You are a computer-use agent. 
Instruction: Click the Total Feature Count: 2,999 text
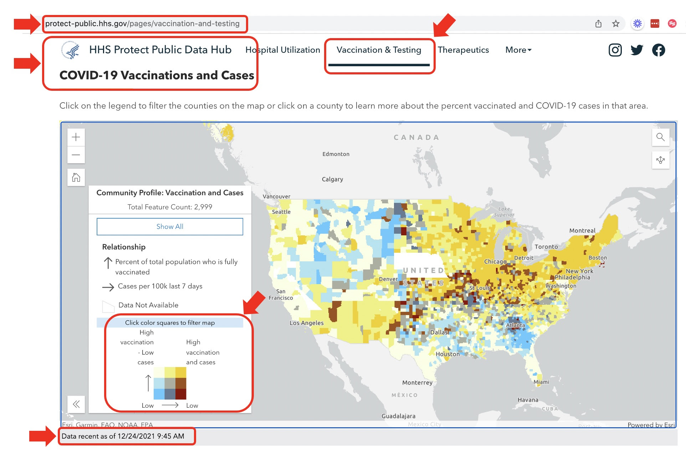(x=170, y=207)
